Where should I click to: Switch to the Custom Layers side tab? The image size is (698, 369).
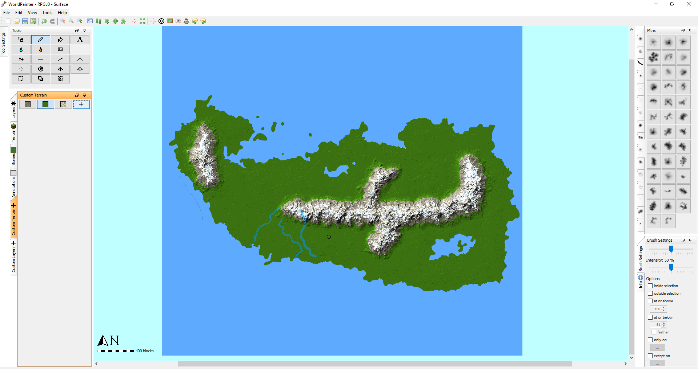[x=13, y=257]
